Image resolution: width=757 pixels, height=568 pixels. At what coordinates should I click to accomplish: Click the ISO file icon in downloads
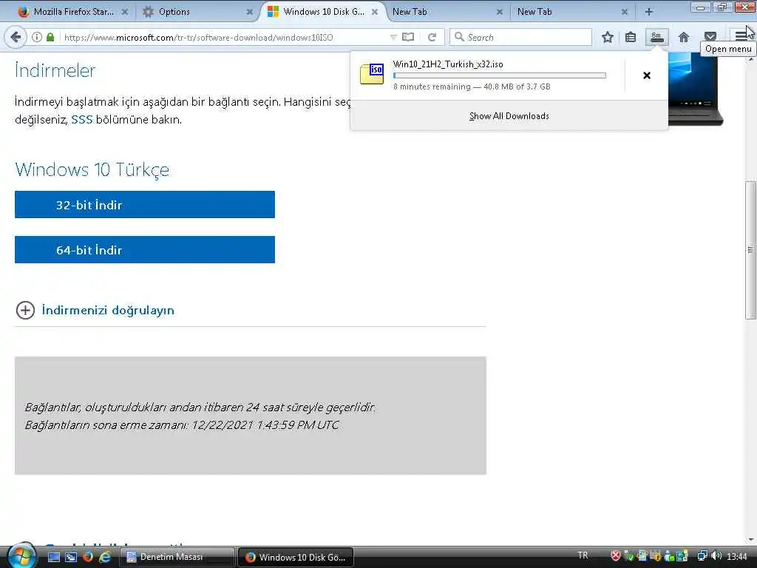pyautogui.click(x=373, y=74)
